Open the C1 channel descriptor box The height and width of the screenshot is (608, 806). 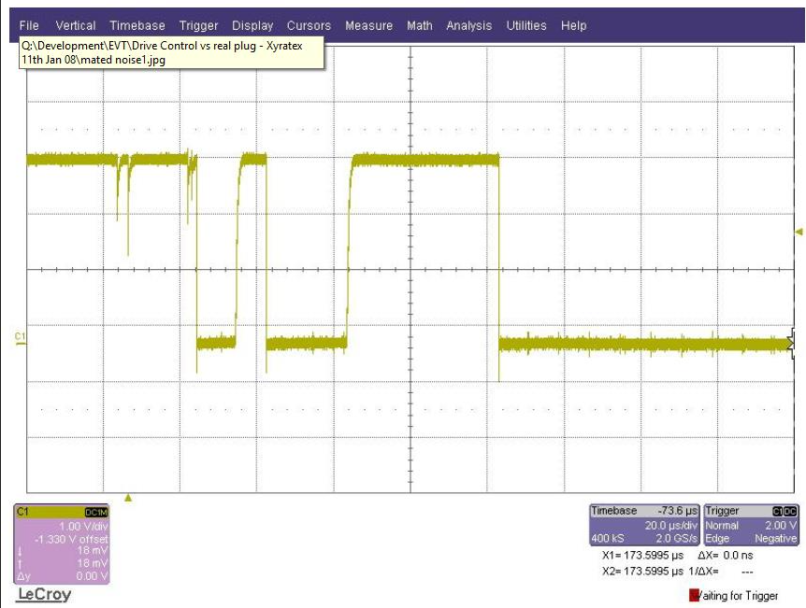62,544
